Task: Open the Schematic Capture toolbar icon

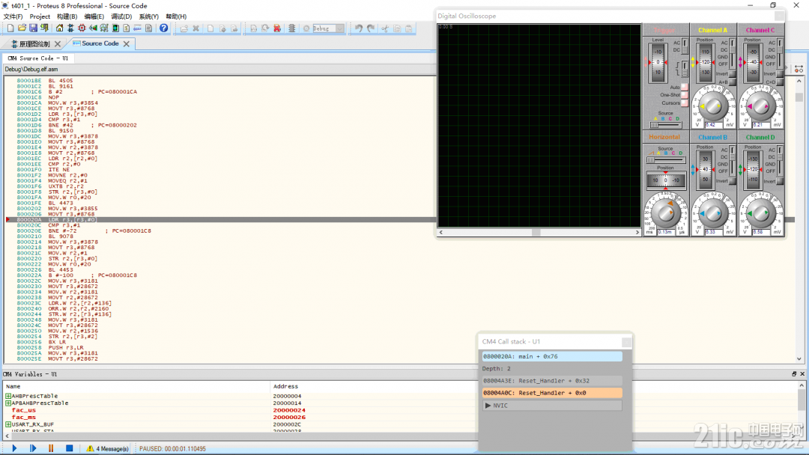Action: point(70,28)
